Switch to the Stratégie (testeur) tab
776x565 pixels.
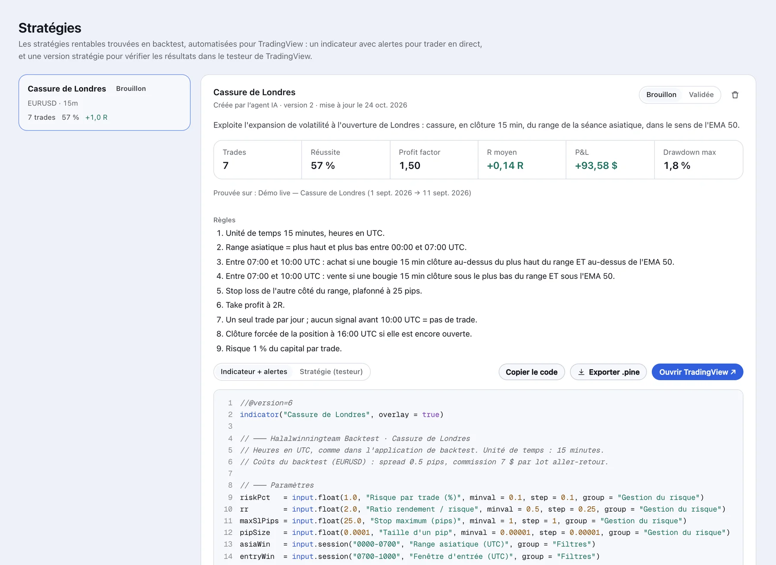tap(331, 372)
